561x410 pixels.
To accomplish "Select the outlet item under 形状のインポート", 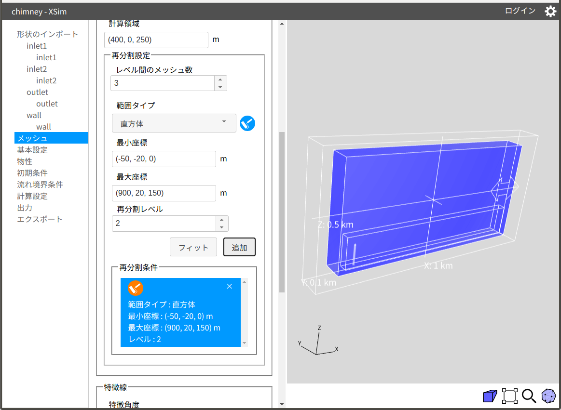I will (37, 92).
